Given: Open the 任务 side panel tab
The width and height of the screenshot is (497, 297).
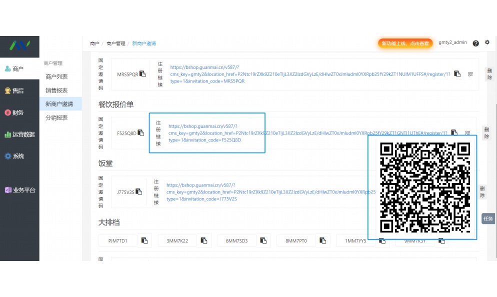Looking at the screenshot, I should [x=488, y=218].
